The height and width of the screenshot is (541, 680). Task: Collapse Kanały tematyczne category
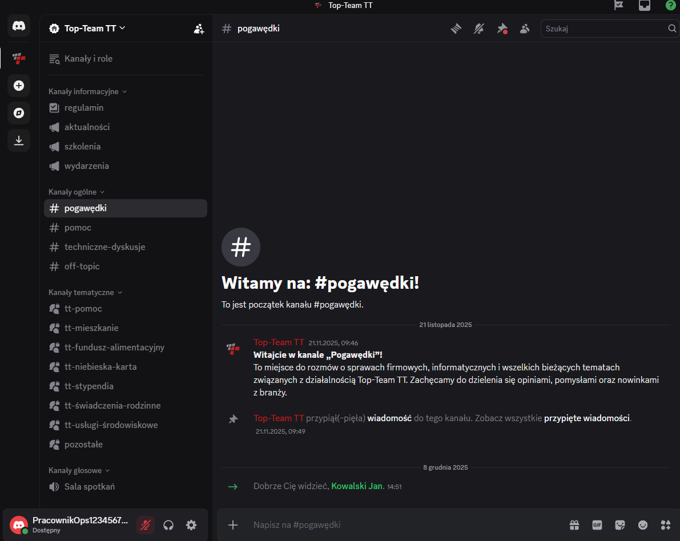click(85, 293)
